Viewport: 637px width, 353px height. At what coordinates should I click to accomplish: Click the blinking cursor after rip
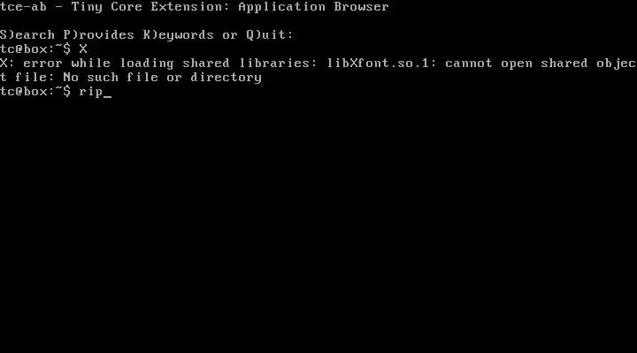107,97
